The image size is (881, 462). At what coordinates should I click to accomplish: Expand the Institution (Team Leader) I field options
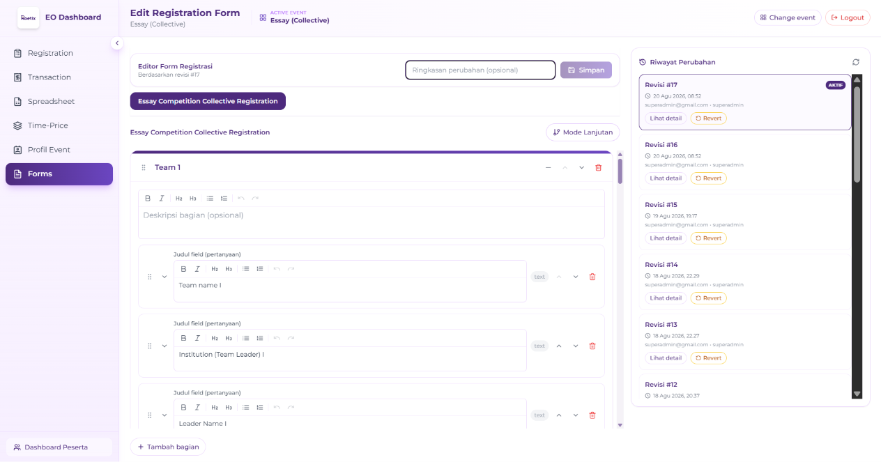164,346
